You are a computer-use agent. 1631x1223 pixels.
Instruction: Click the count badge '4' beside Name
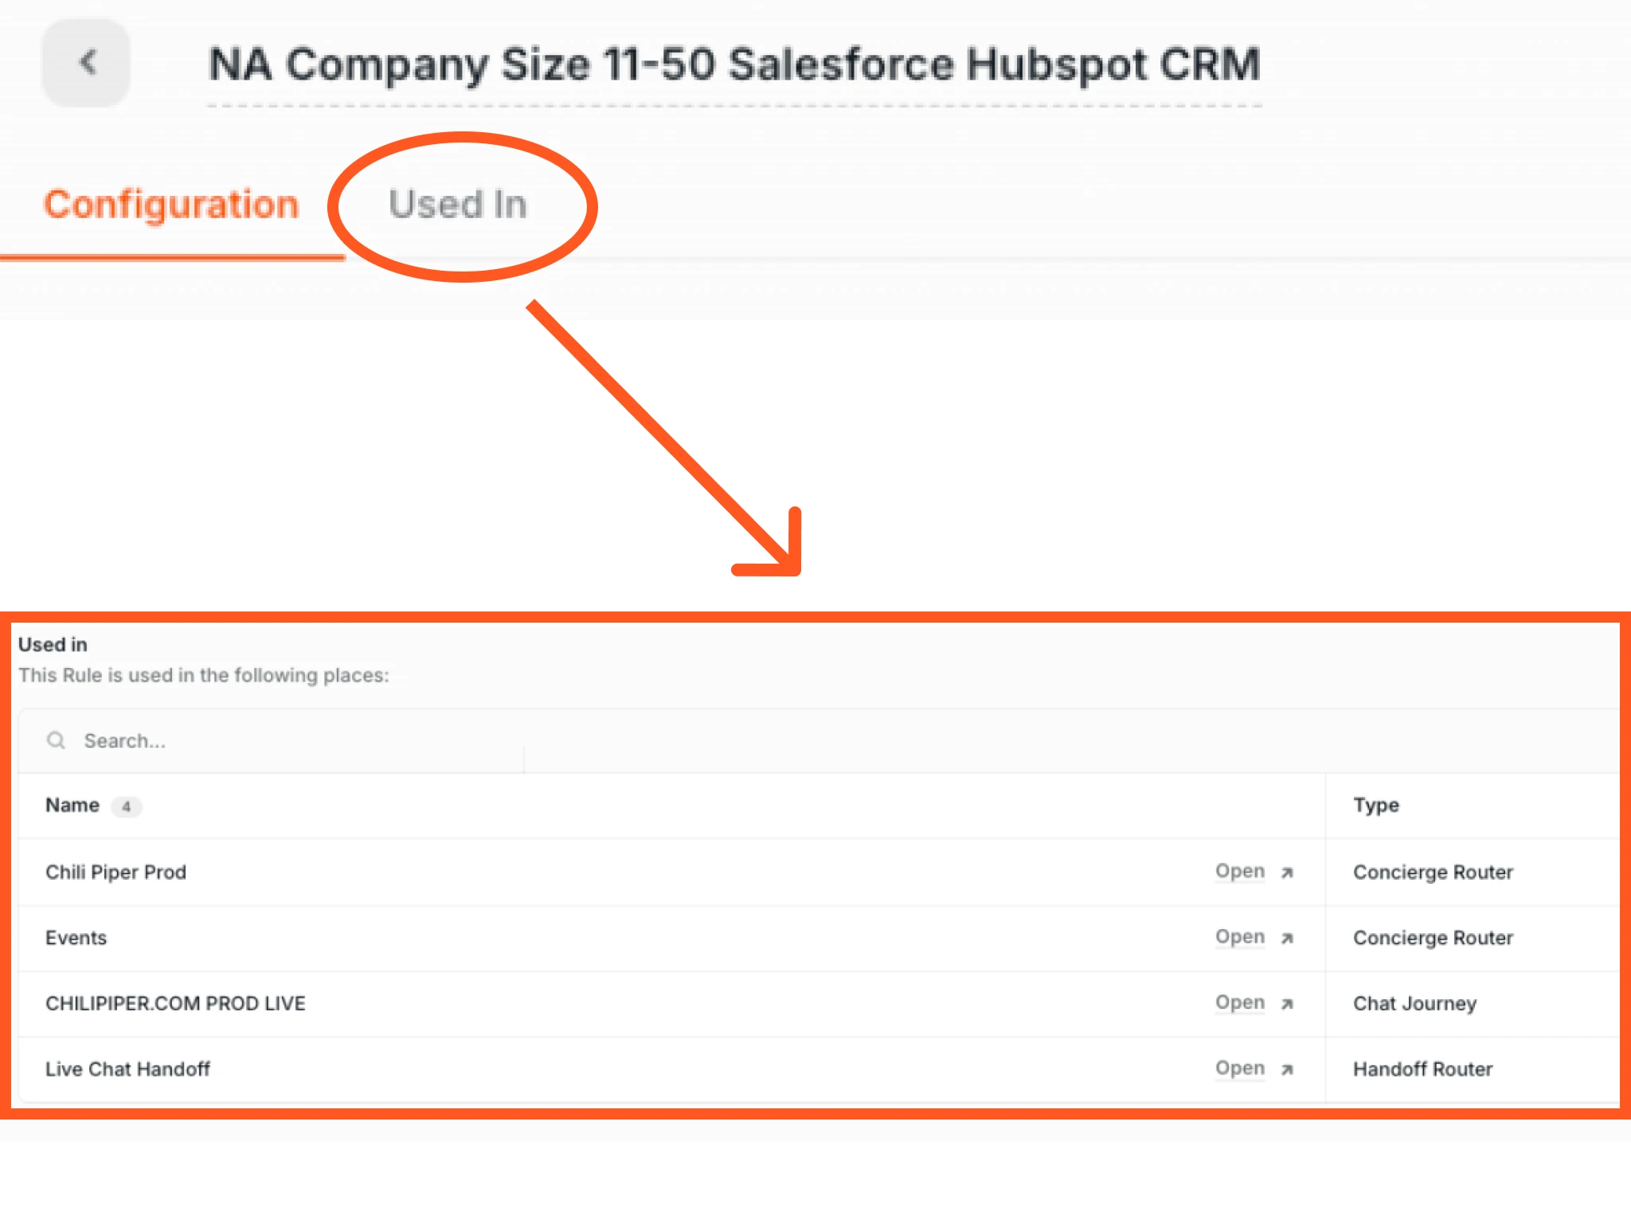tap(127, 807)
